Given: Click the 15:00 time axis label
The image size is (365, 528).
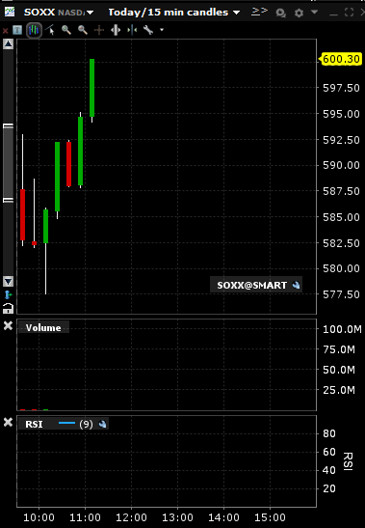Looking at the screenshot, I should pyautogui.click(x=270, y=517).
